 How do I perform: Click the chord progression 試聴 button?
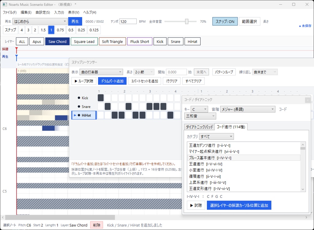(x=196, y=205)
